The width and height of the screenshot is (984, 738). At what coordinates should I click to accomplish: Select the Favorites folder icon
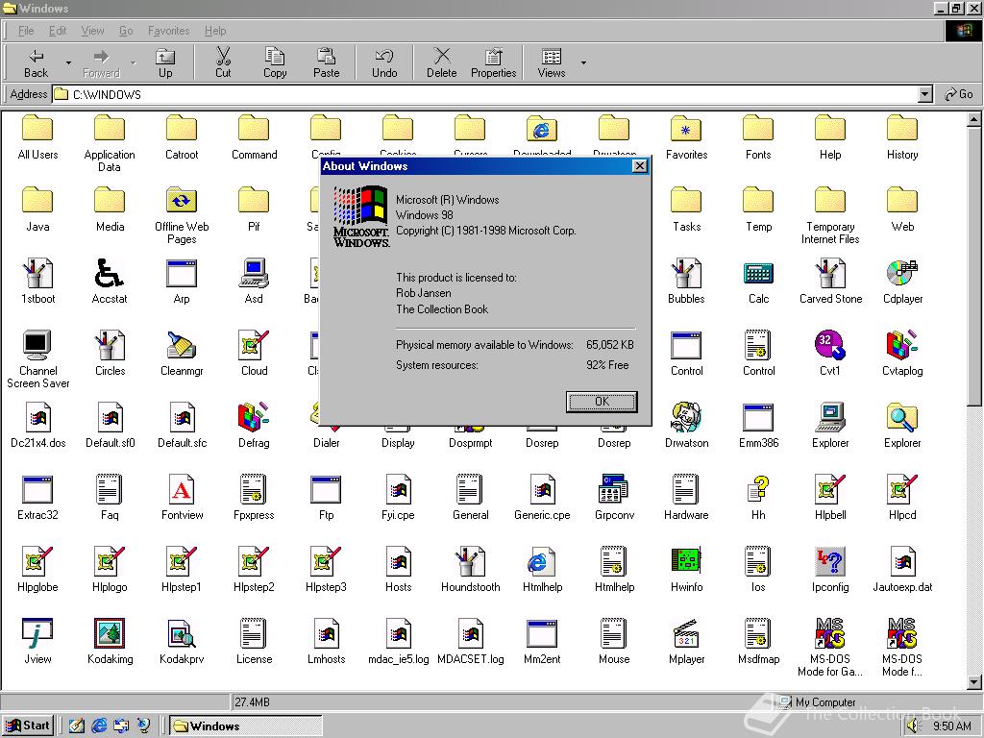click(x=686, y=130)
